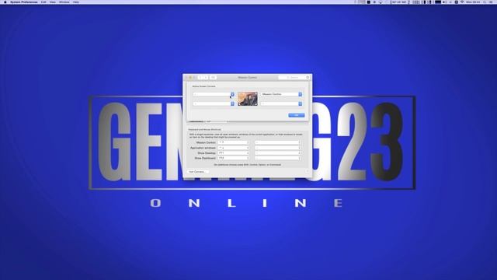Open Spotlight search in menu bar
The width and height of the screenshot is (497, 280).
pos(485,2)
